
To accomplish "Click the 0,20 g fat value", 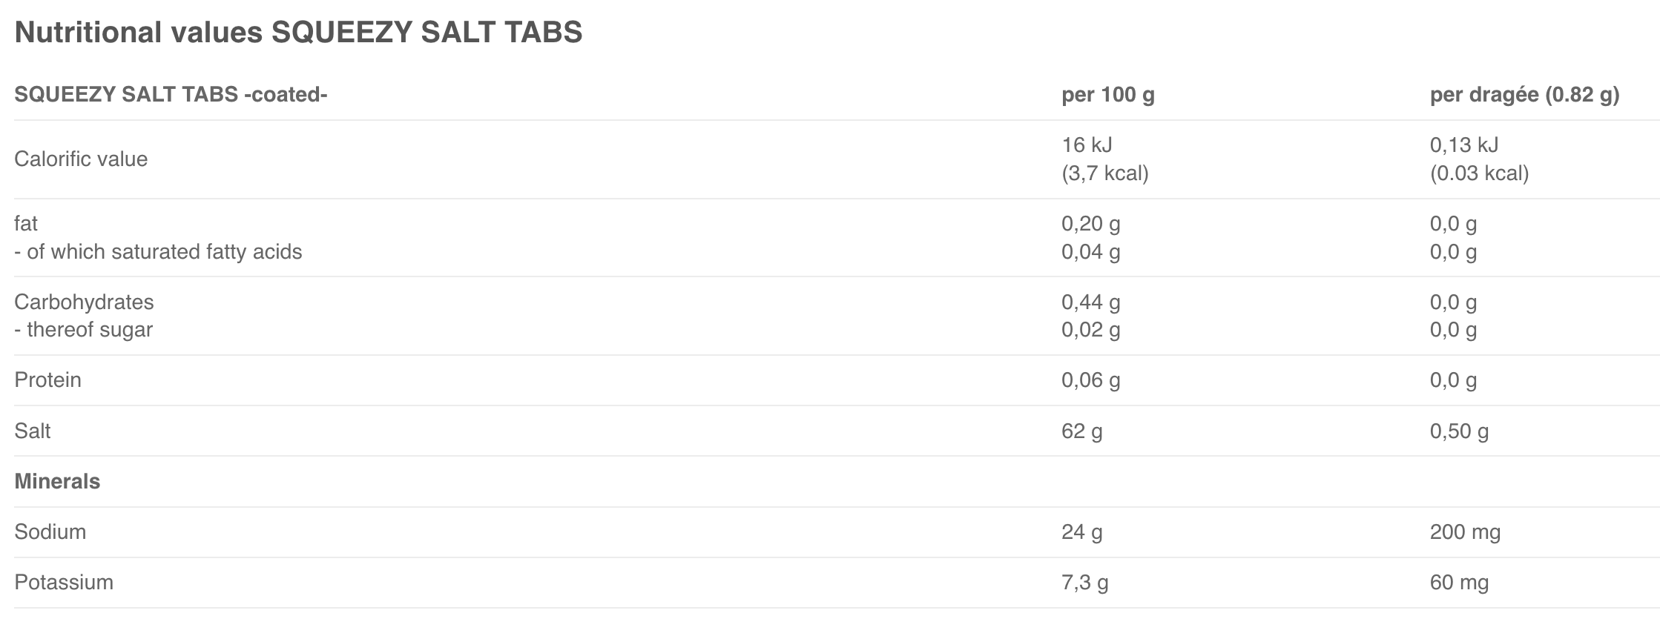I will (x=1090, y=224).
